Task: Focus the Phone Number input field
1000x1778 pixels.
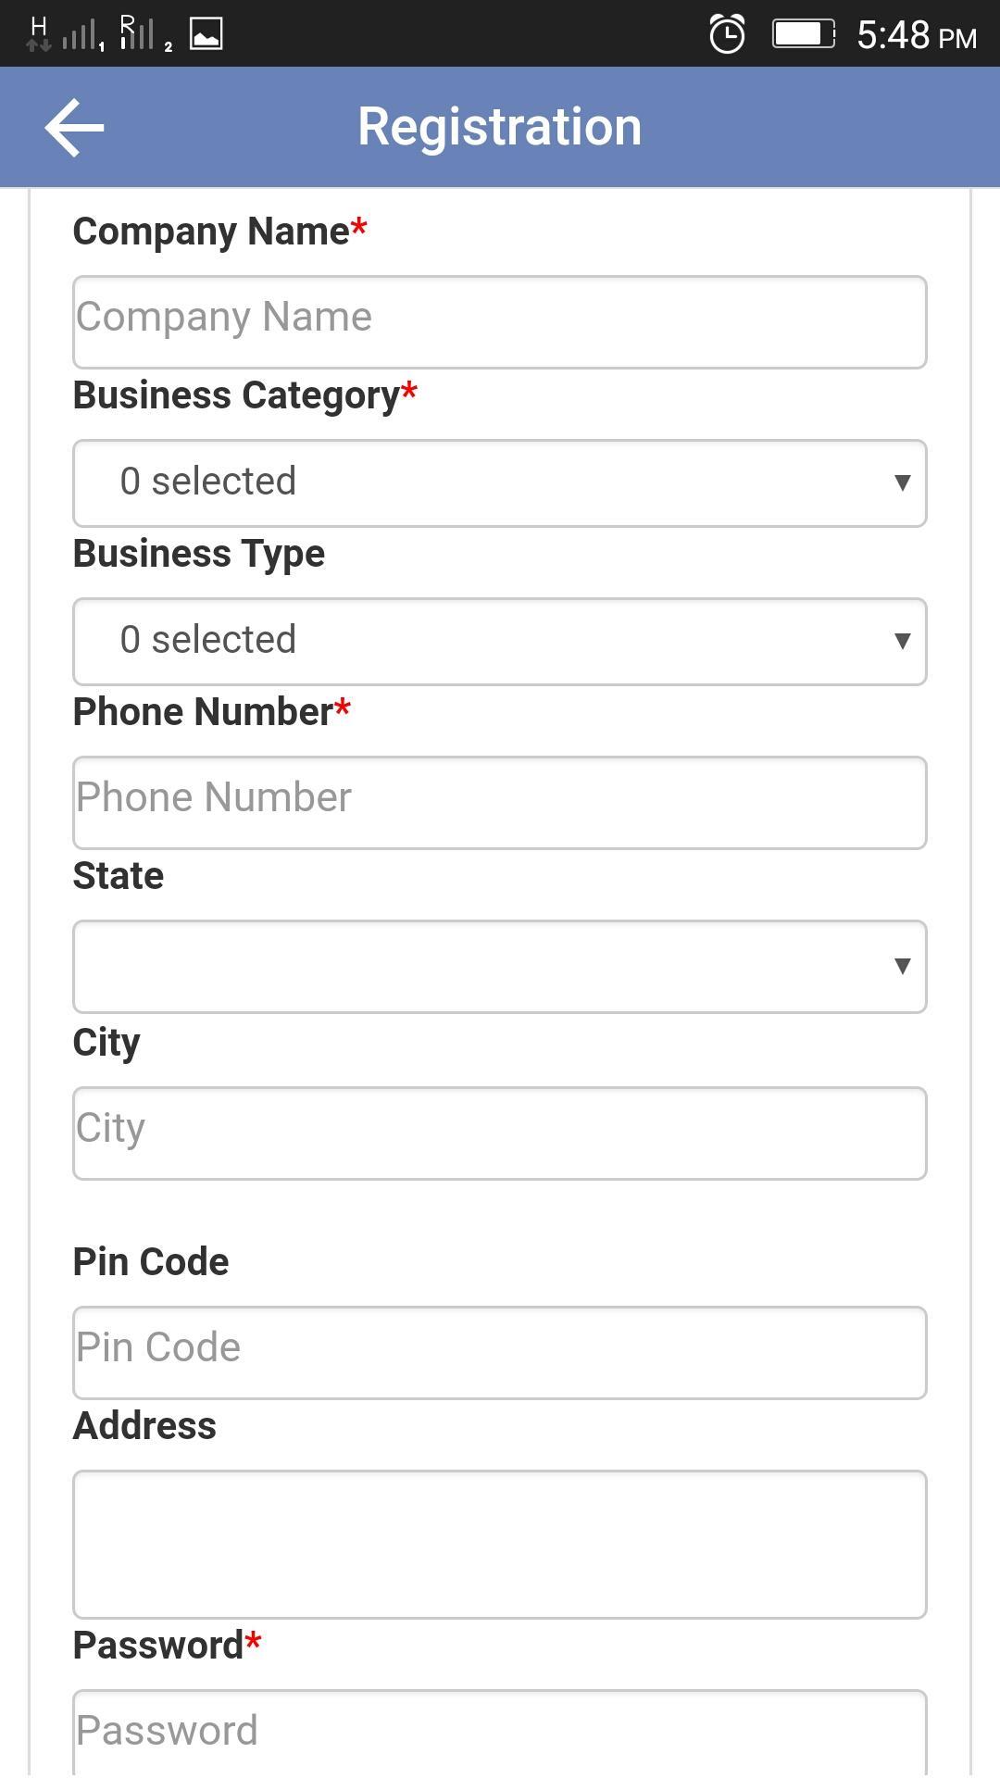Action: coord(499,802)
